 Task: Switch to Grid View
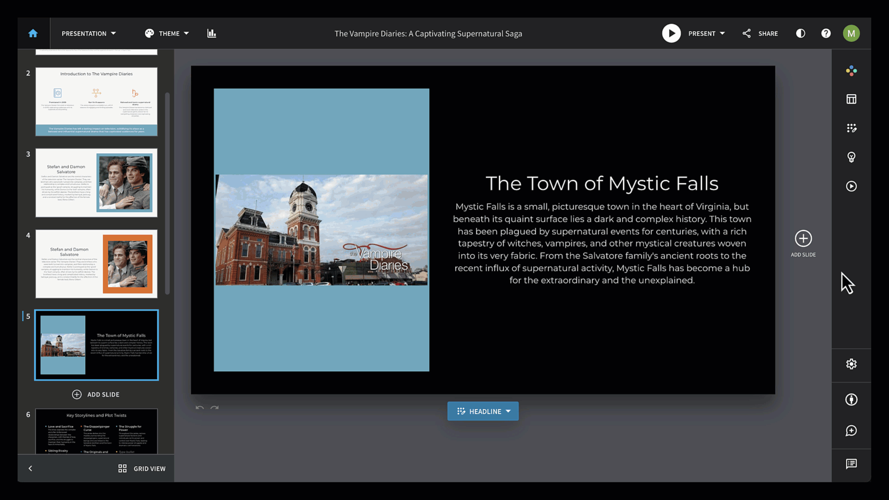coord(142,469)
